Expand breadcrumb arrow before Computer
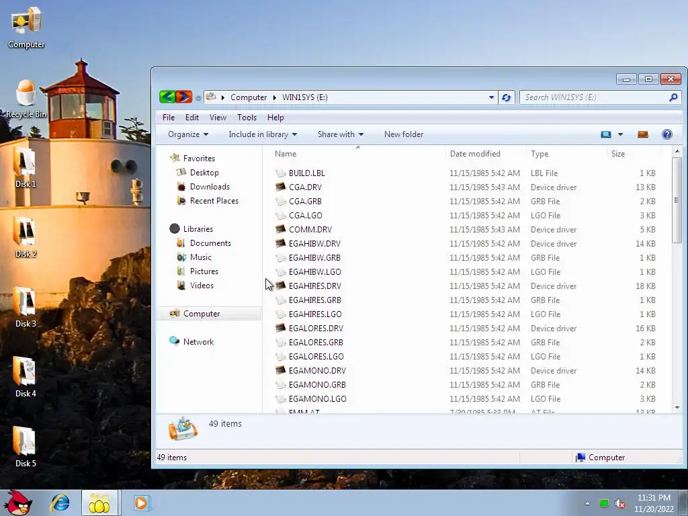 coord(223,97)
